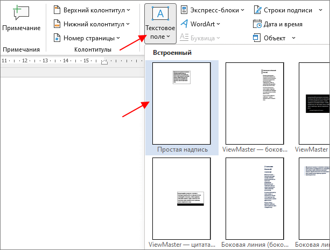Open the Строки подписи dropdown arrow
This screenshot has height=250, width=330.
[x=320, y=10]
